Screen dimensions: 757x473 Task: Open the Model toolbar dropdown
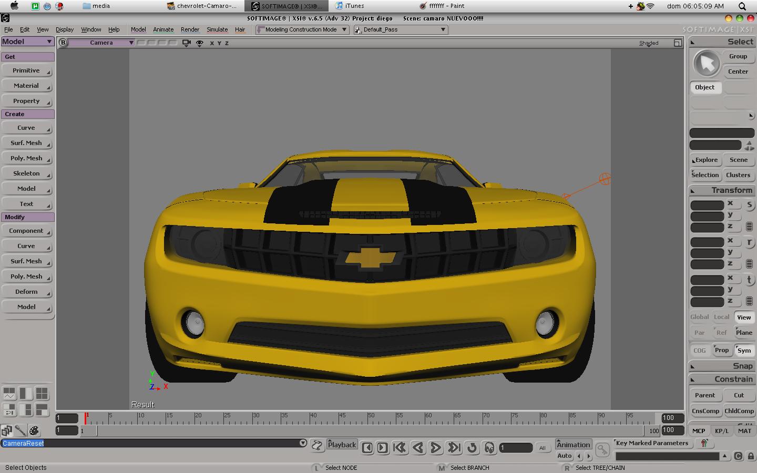[27, 42]
